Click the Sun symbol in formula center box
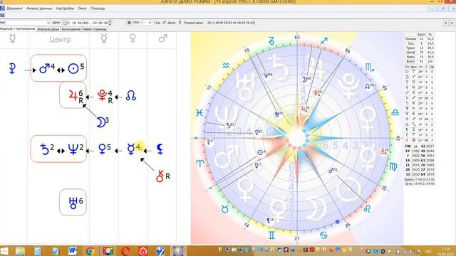Image resolution: width=456 pixels, height=256 pixels. coord(73,69)
